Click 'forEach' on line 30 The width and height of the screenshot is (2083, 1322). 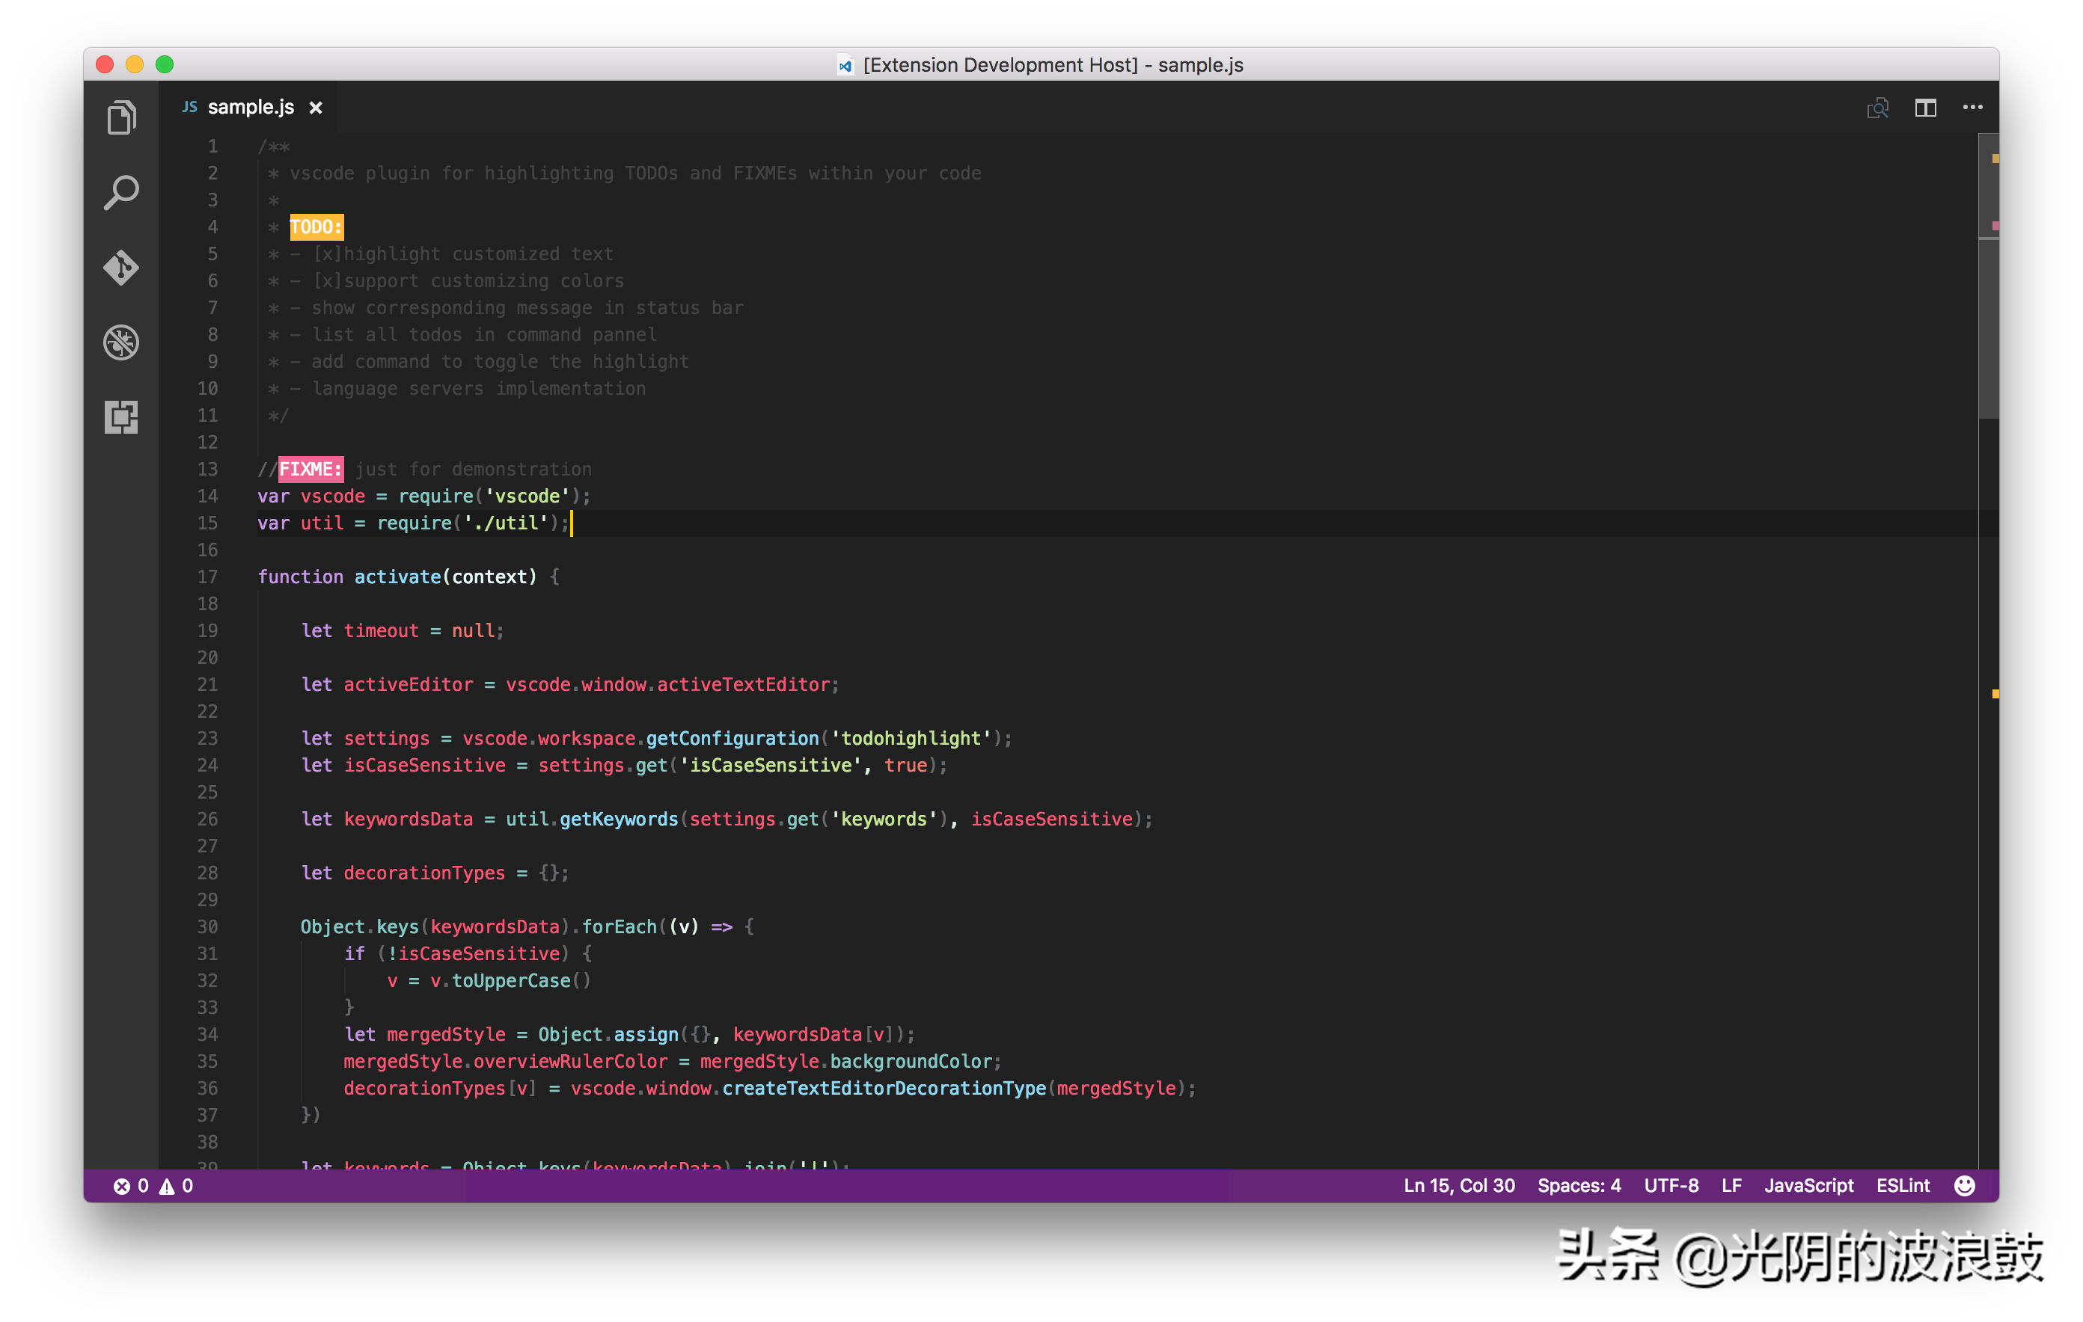pyautogui.click(x=619, y=927)
